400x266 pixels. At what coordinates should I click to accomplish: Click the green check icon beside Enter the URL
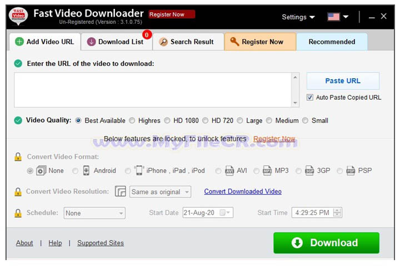(18, 63)
